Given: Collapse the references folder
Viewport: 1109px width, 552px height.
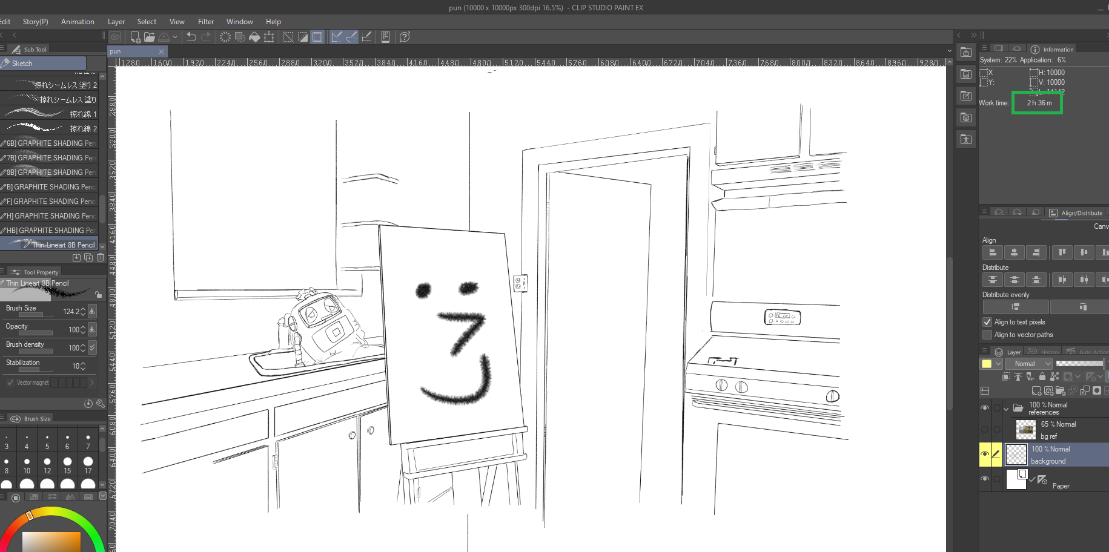Looking at the screenshot, I should click(x=1007, y=409).
